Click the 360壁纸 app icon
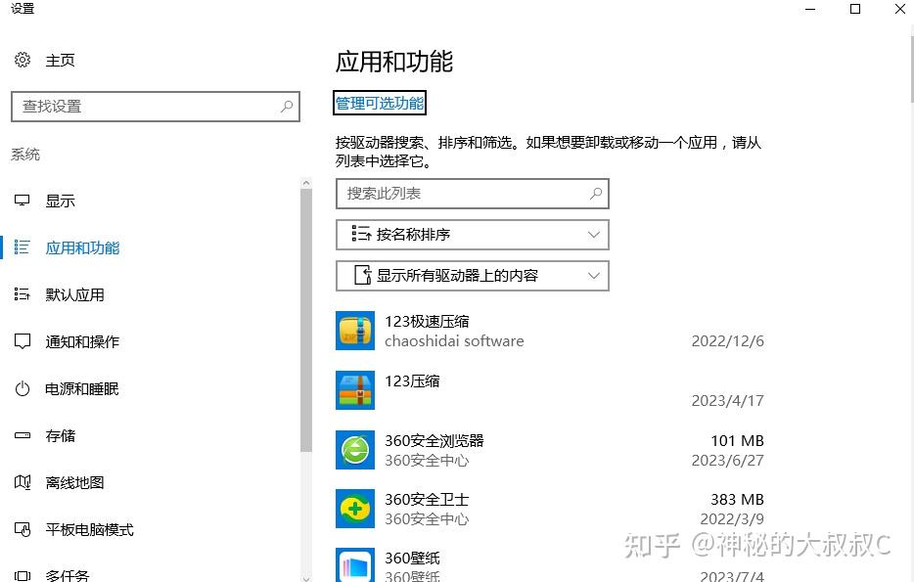Viewport: 914px width, 582px height. pos(355,564)
